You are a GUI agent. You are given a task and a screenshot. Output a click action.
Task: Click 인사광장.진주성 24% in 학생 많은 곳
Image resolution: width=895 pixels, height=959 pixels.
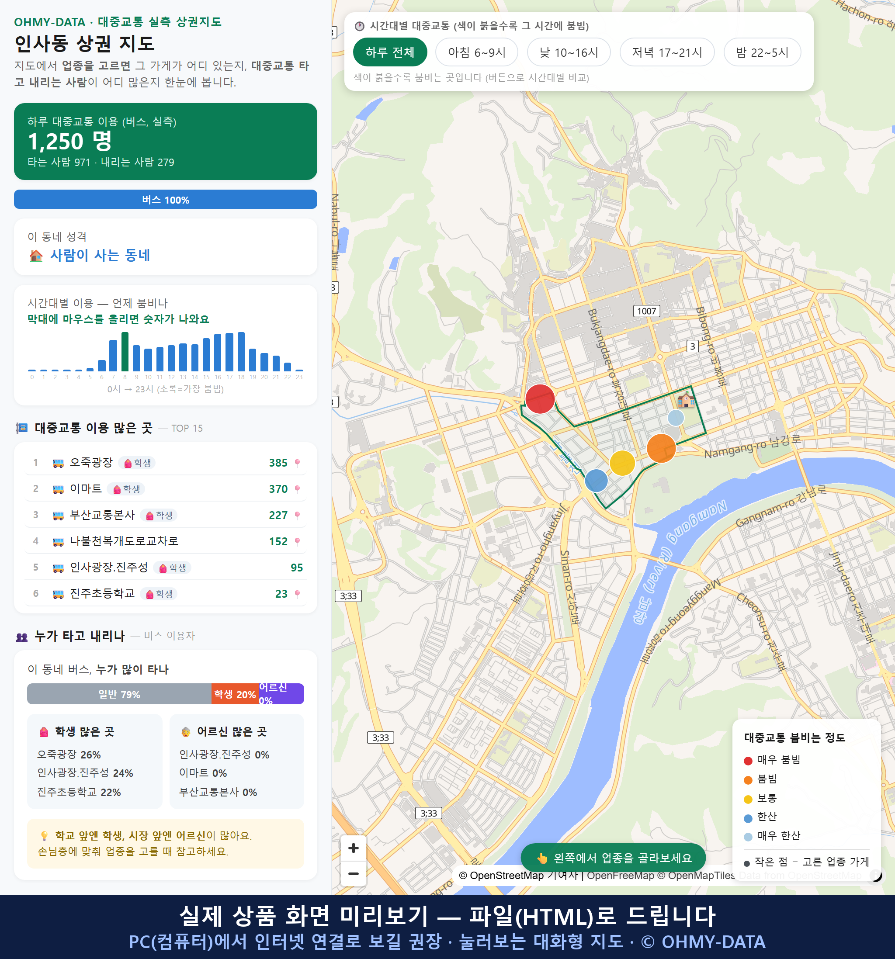pyautogui.click(x=85, y=773)
